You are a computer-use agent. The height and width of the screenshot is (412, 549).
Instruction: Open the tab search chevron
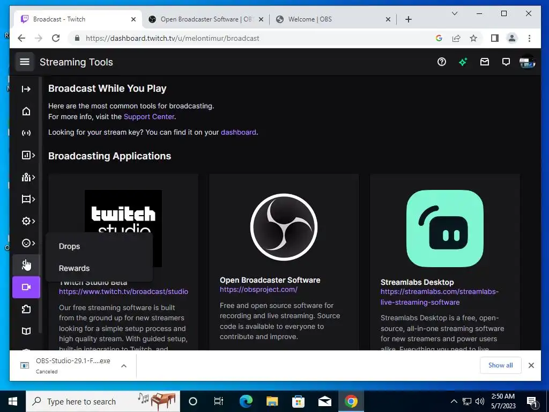[455, 13]
